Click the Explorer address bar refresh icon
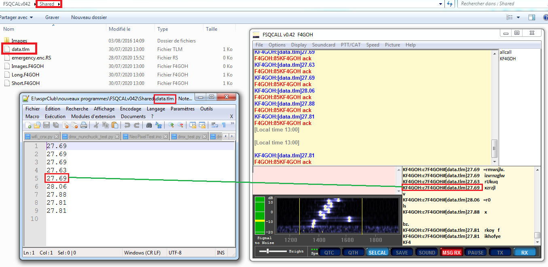Viewport: 548px width, 267px height. [x=450, y=4]
